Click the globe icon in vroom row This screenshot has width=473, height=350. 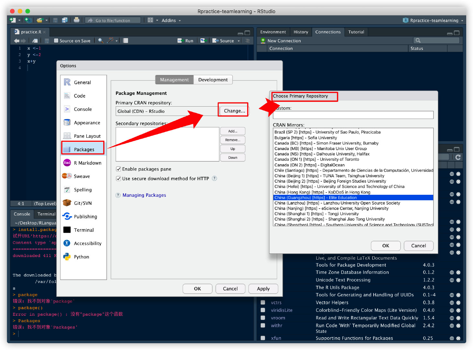pos(452,318)
